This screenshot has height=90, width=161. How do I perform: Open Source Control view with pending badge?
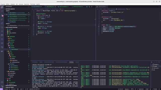tap(2, 15)
